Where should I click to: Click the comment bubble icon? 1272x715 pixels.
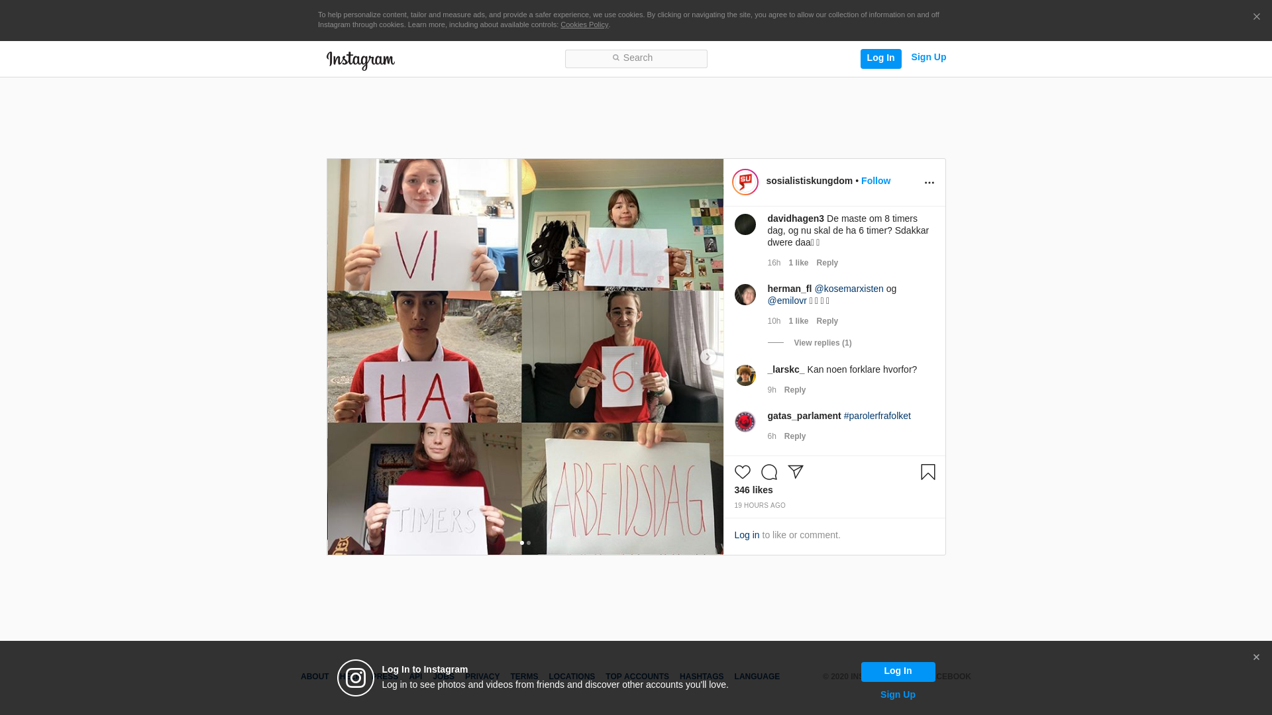(x=768, y=472)
